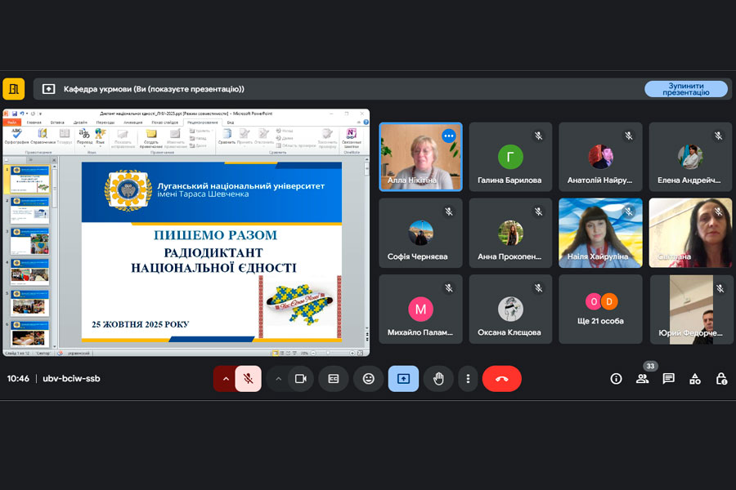Click the yellow building logo icon
Screen dimensions: 736x490
(14, 89)
